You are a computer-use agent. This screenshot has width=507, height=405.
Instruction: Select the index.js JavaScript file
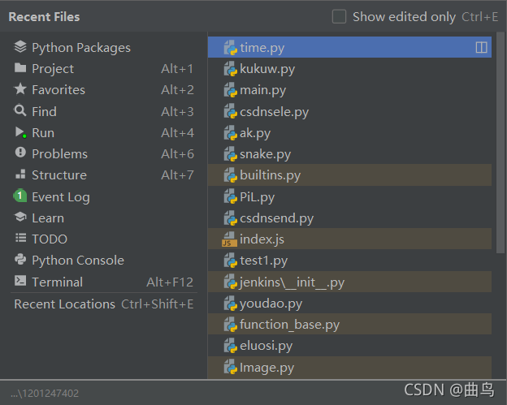click(x=349, y=239)
